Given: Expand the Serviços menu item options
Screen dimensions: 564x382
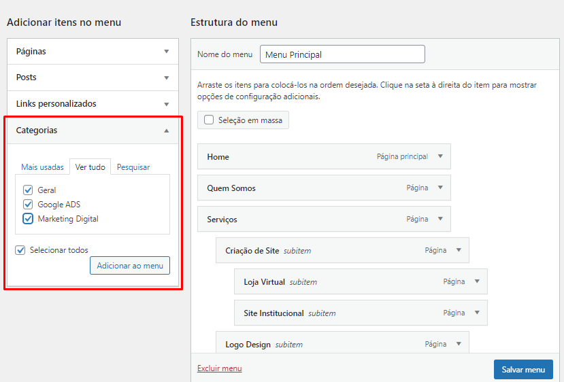Looking at the screenshot, I should coord(440,219).
